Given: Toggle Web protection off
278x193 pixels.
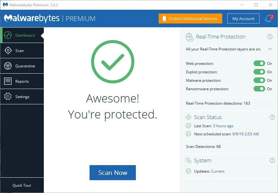Looking at the screenshot, I should click(x=259, y=63).
